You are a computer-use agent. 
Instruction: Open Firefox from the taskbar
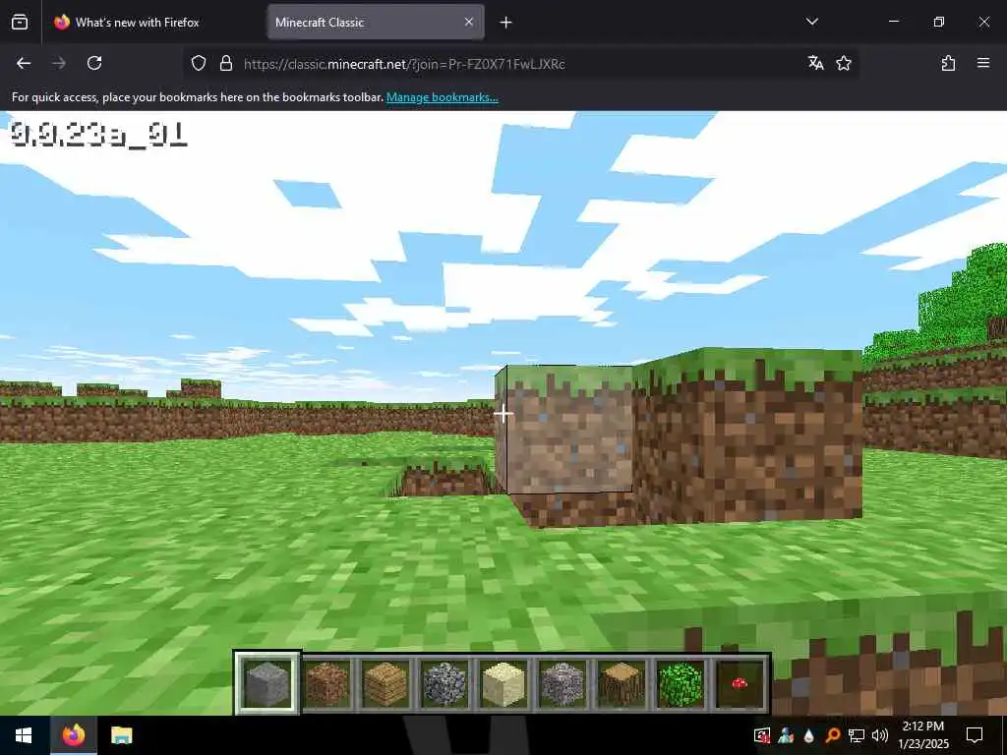(74, 735)
